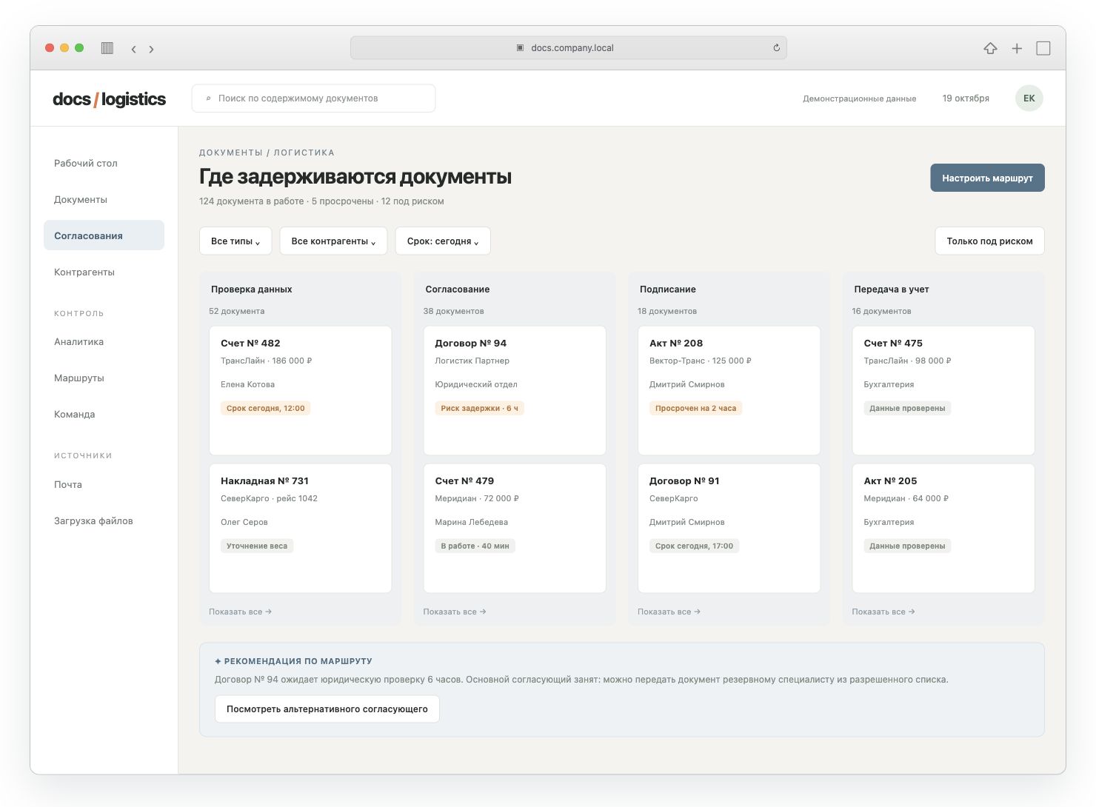Open 'Документы' in the sidebar

[104, 199]
